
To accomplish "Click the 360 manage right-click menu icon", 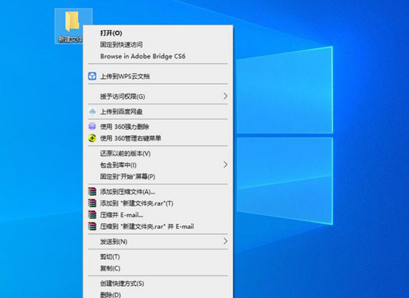I will point(92,138).
